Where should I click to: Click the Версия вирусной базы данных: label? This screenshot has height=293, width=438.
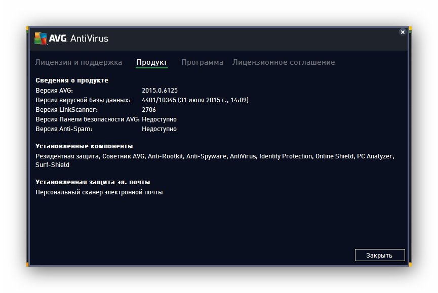(83, 100)
